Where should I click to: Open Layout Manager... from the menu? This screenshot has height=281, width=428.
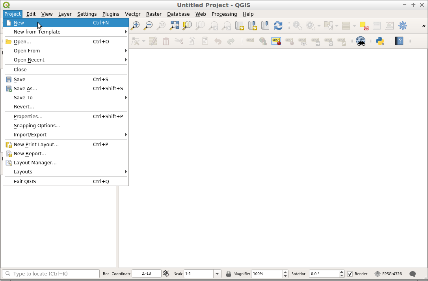coord(66,162)
